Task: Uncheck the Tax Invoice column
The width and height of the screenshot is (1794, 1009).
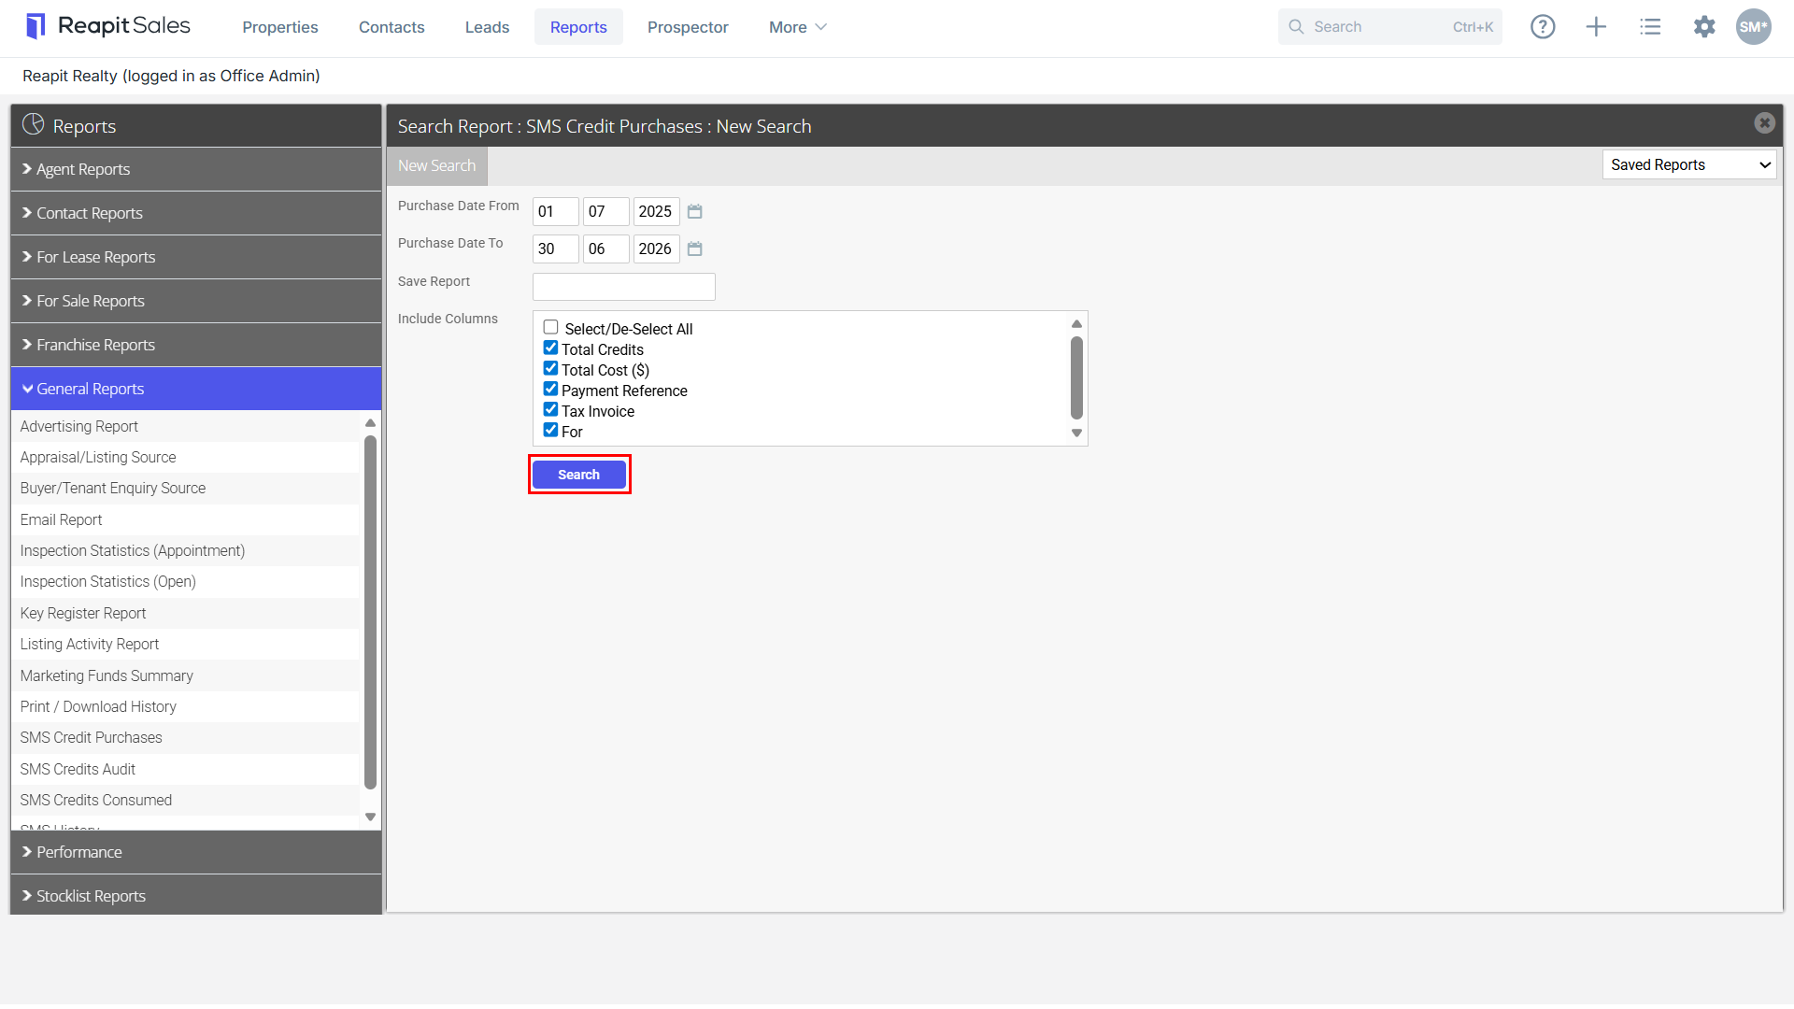Action: click(x=551, y=409)
